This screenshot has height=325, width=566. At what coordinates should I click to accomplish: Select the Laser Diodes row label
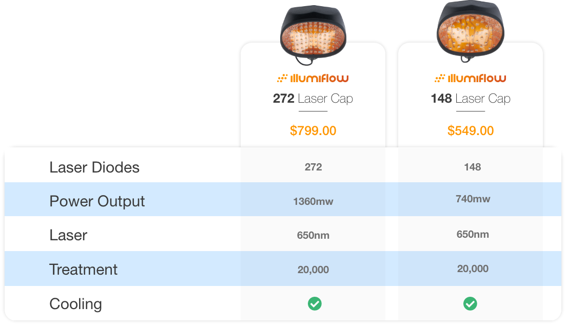point(94,167)
